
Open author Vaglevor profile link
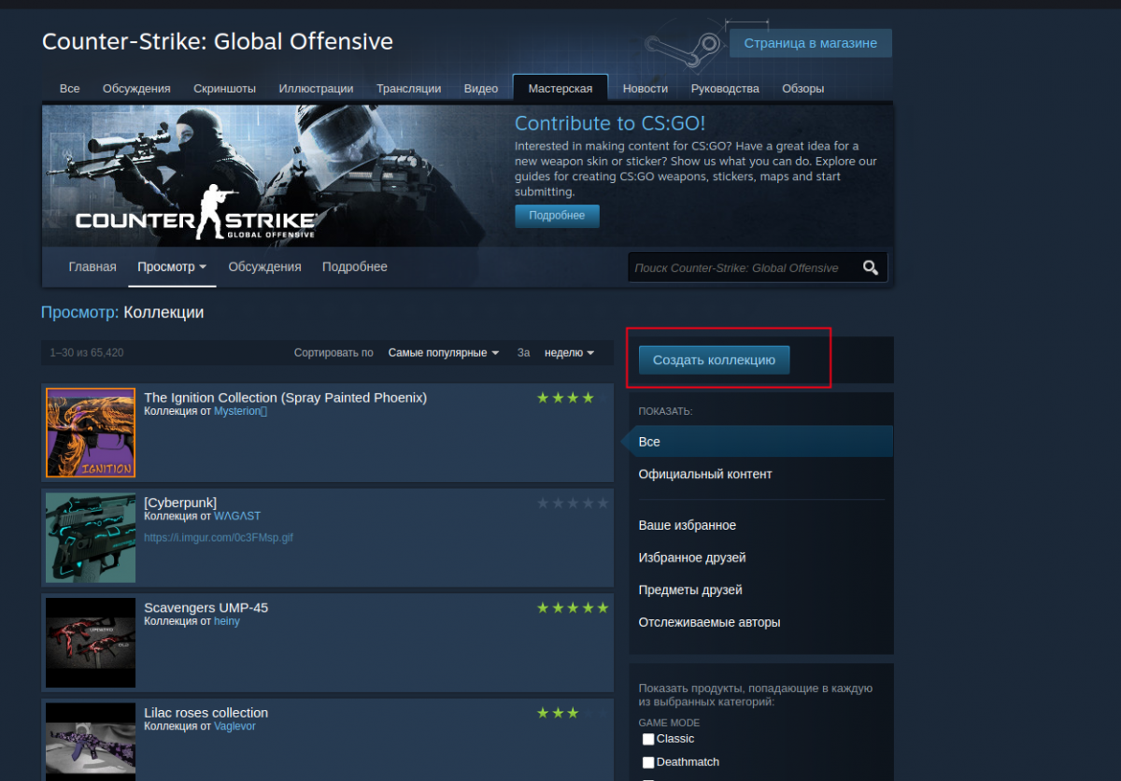click(234, 726)
